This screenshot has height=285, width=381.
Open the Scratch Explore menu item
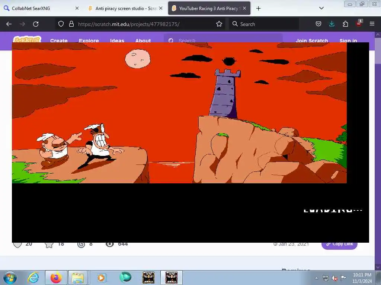point(89,40)
